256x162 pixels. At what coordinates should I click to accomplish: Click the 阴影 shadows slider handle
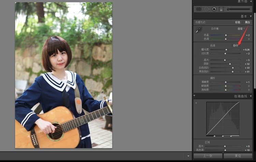coord(230,64)
